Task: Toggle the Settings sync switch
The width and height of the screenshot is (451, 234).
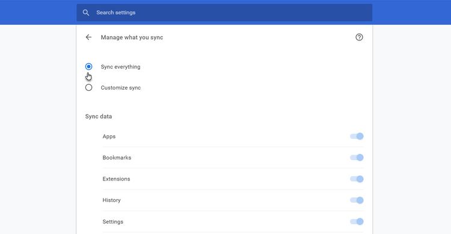Action: point(357,221)
